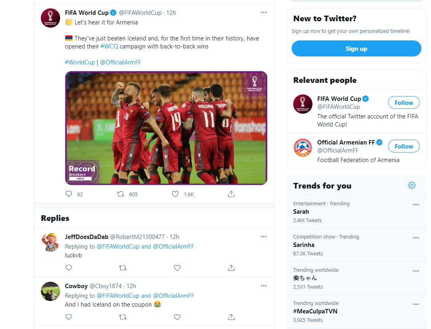Share the FIFA World Cup tweet
This screenshot has width=431, height=329.
[x=231, y=194]
